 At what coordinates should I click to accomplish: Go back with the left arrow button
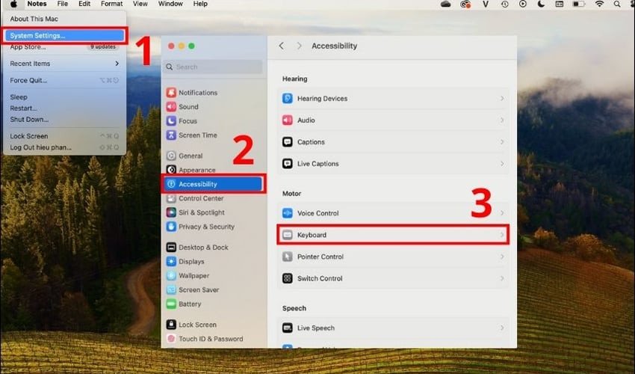tap(282, 46)
